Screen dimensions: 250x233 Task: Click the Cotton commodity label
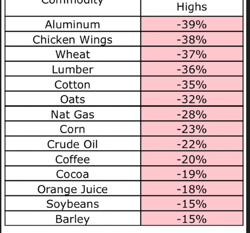[72, 84]
